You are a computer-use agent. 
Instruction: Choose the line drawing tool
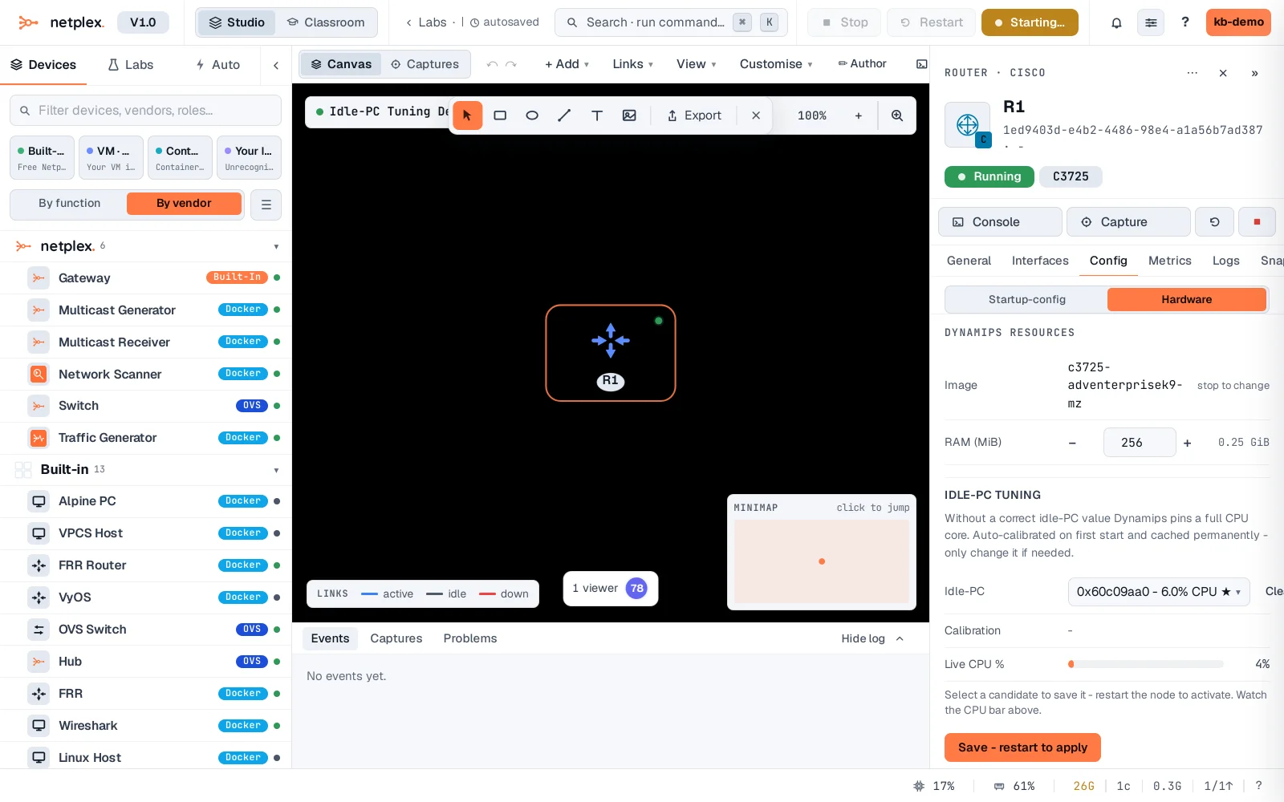pos(564,115)
